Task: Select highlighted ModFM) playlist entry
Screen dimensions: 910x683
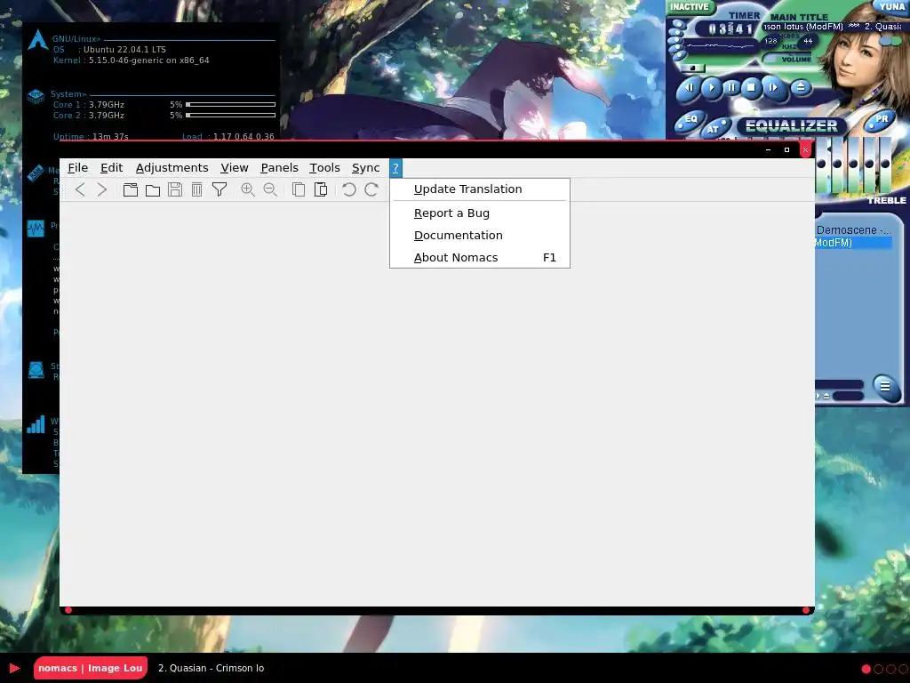Action: click(853, 243)
